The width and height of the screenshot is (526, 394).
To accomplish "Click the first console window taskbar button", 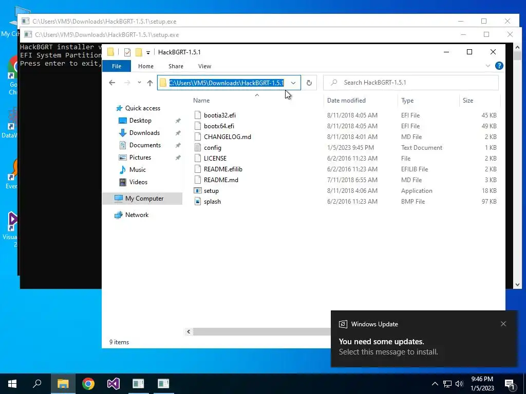I will click(x=138, y=384).
